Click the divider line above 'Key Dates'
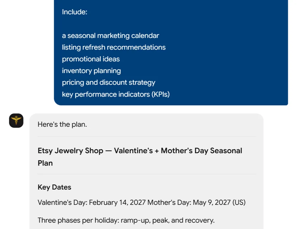 [x=146, y=174]
